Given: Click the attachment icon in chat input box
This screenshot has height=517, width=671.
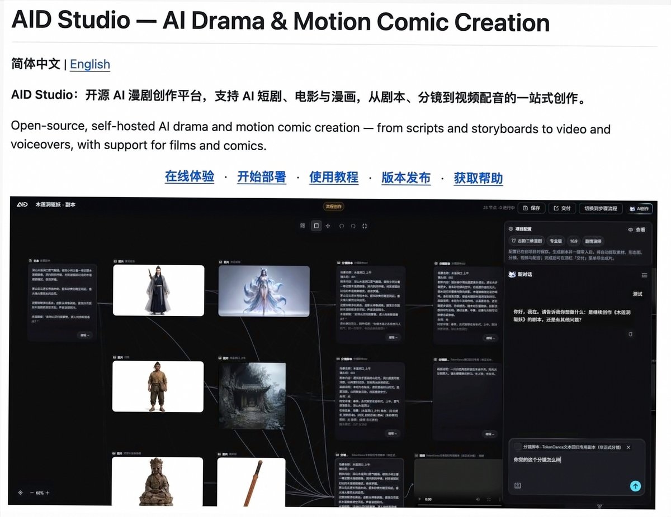Looking at the screenshot, I should coord(518,486).
